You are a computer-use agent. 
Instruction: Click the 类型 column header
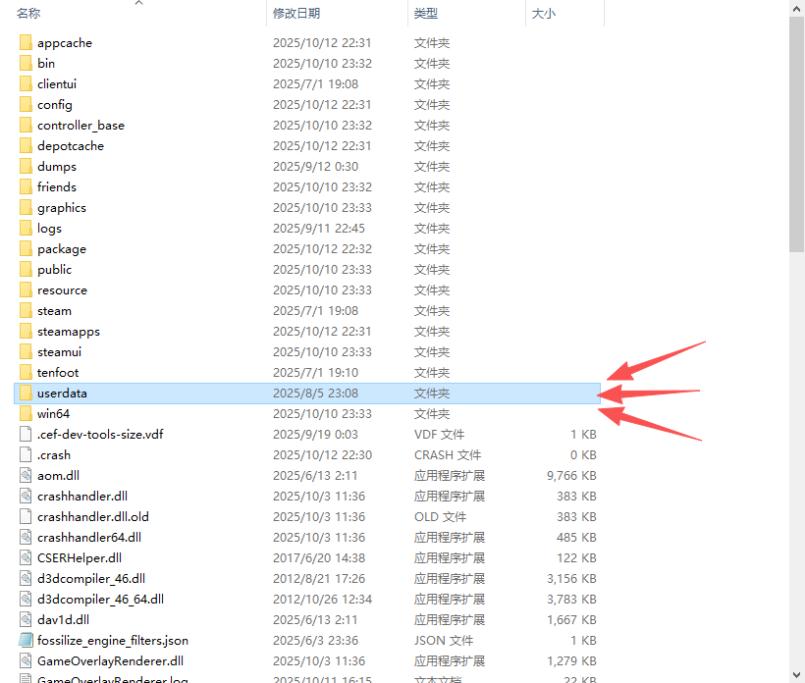pyautogui.click(x=426, y=14)
